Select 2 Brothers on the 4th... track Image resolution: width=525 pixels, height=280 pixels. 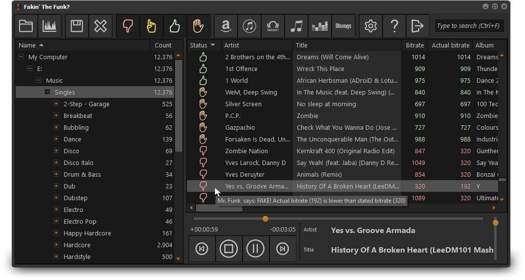(x=257, y=57)
